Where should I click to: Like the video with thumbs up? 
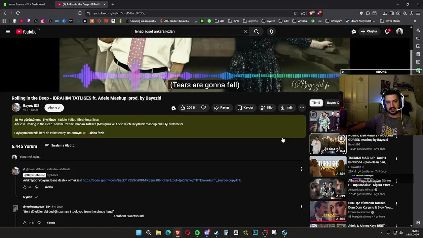[188, 108]
